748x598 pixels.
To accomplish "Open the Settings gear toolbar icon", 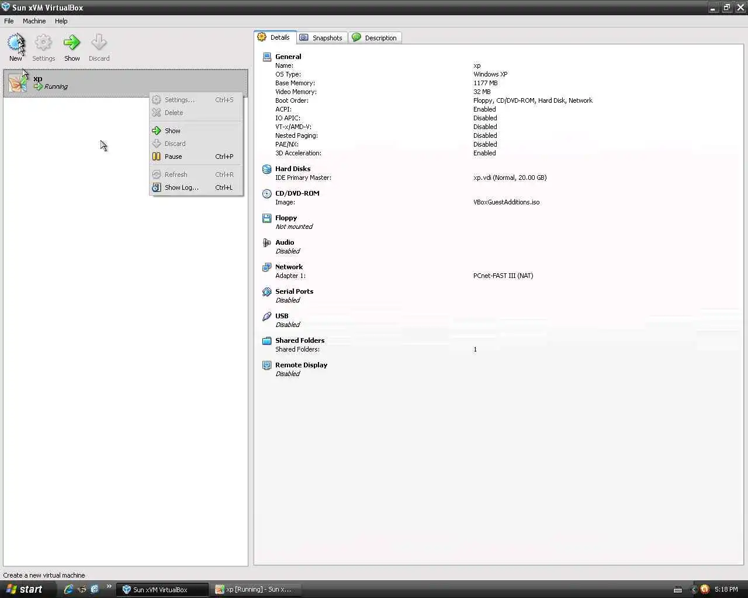I will click(x=43, y=43).
